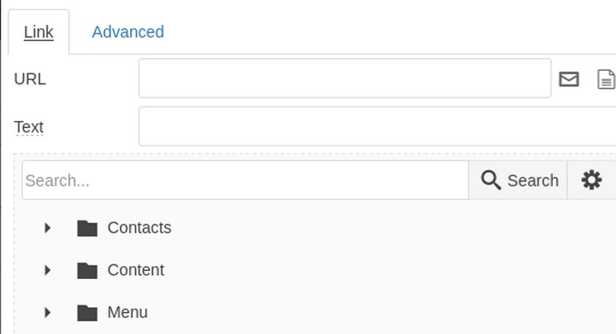Screen dimensions: 616x334
Task: Select the Menu tree item label
Action: [128, 313]
